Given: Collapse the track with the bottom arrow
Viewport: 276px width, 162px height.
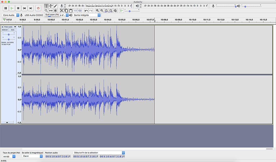Looking at the screenshot, I should [7, 122].
